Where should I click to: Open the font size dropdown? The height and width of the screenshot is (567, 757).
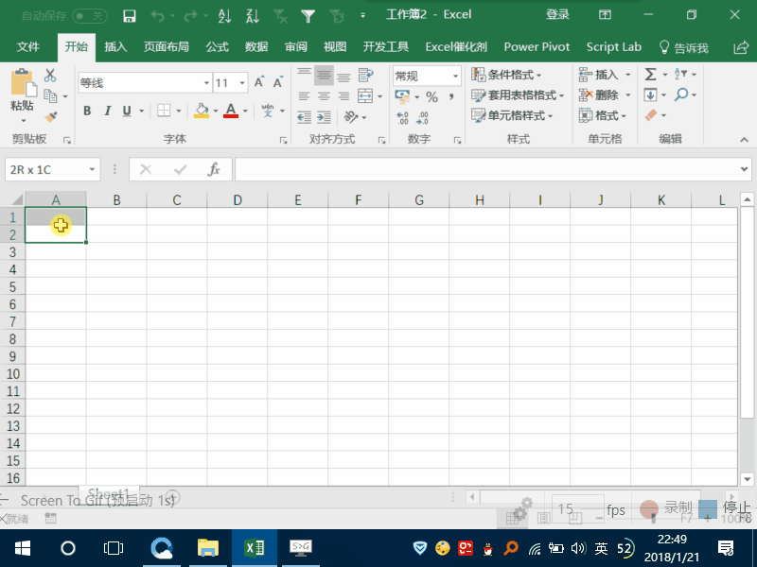242,83
